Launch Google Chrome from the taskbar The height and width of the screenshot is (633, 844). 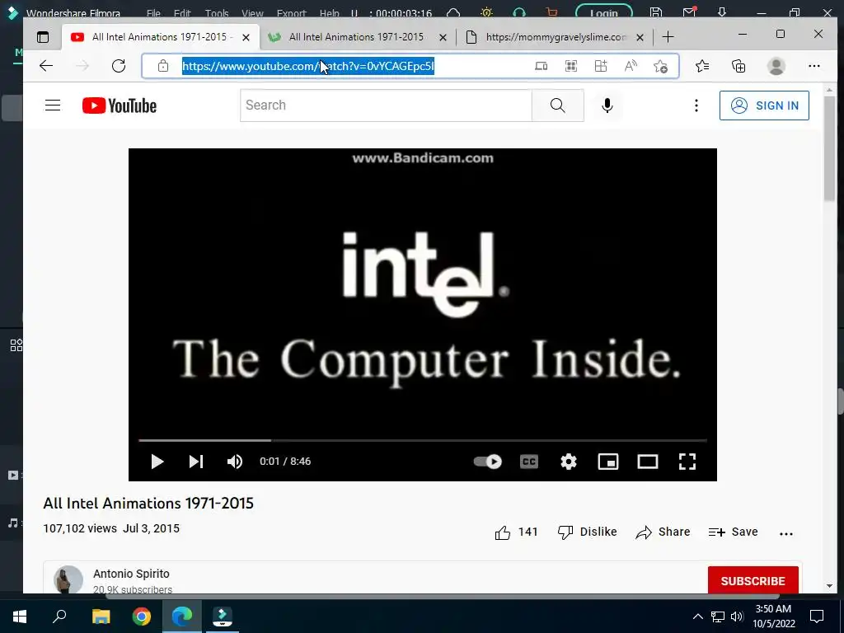click(x=142, y=617)
